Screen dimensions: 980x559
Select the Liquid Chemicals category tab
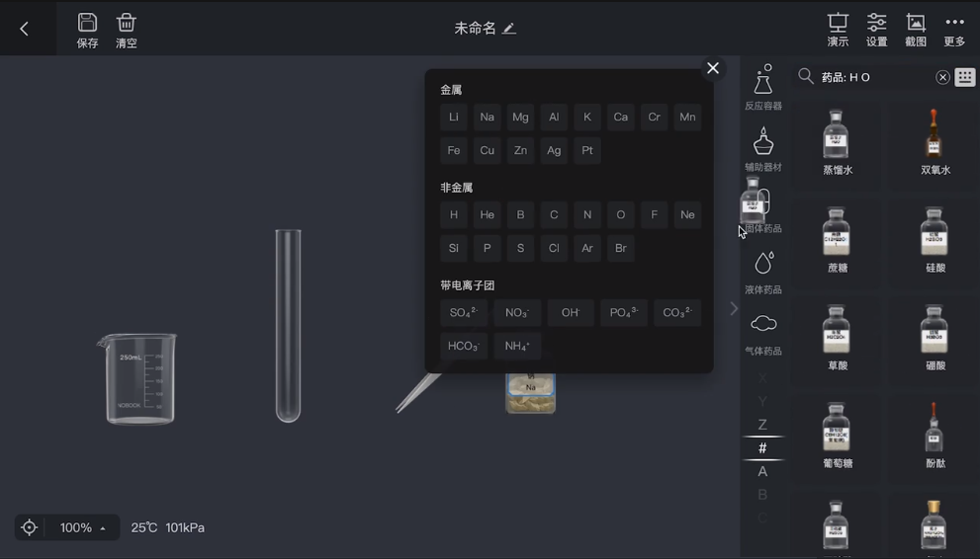pyautogui.click(x=762, y=272)
